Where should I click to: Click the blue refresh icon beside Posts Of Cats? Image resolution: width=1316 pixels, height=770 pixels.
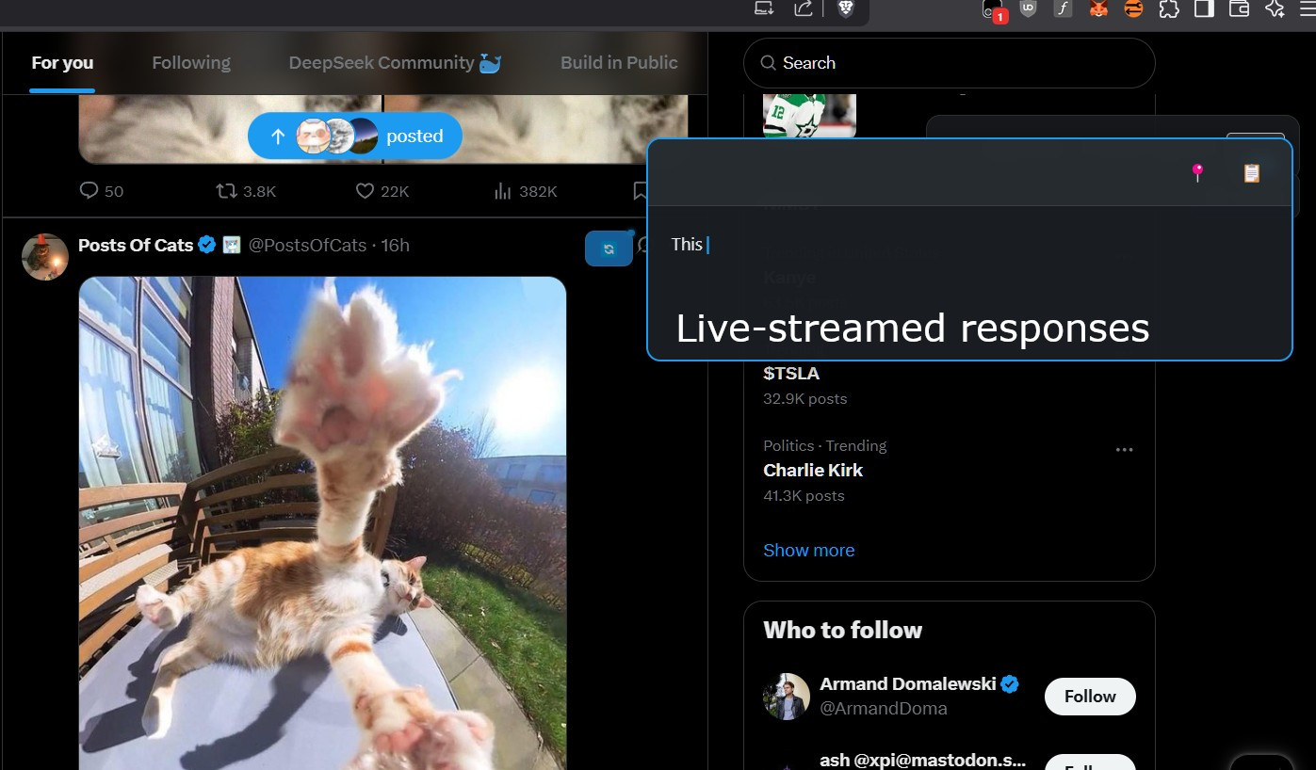[609, 249]
